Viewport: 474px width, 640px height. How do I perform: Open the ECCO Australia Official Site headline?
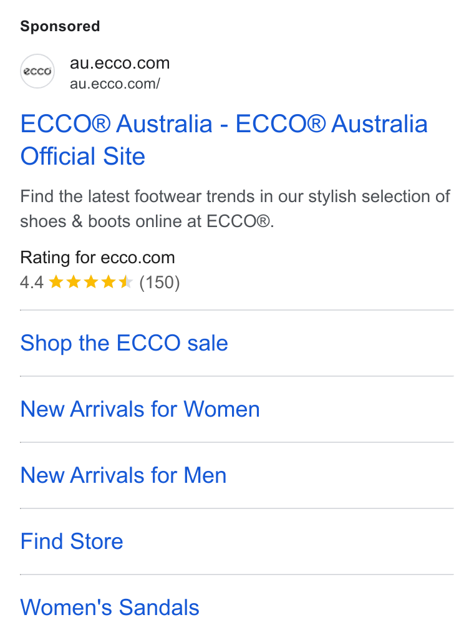tap(224, 140)
